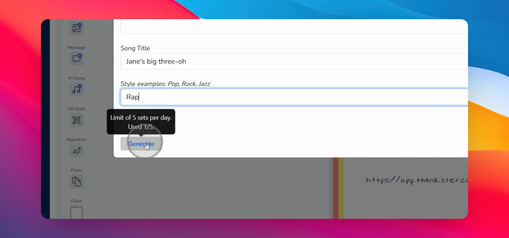Viewport: 509px width, 238px height.
Task: Click the "Limit of 5 sets per day" tooltip
Action: pyautogui.click(x=141, y=122)
